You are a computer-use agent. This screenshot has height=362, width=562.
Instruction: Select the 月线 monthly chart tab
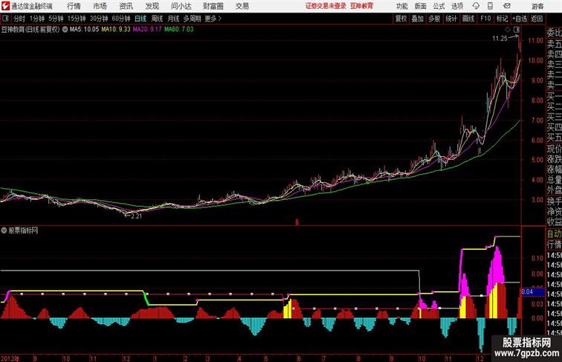coord(173,19)
